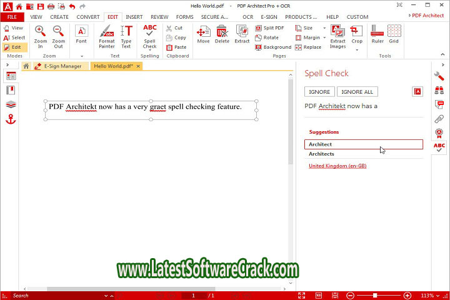Open the Insert ribbon tab

[x=134, y=17]
